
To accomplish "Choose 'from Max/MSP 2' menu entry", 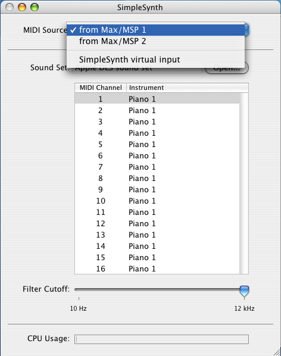I will click(x=156, y=41).
